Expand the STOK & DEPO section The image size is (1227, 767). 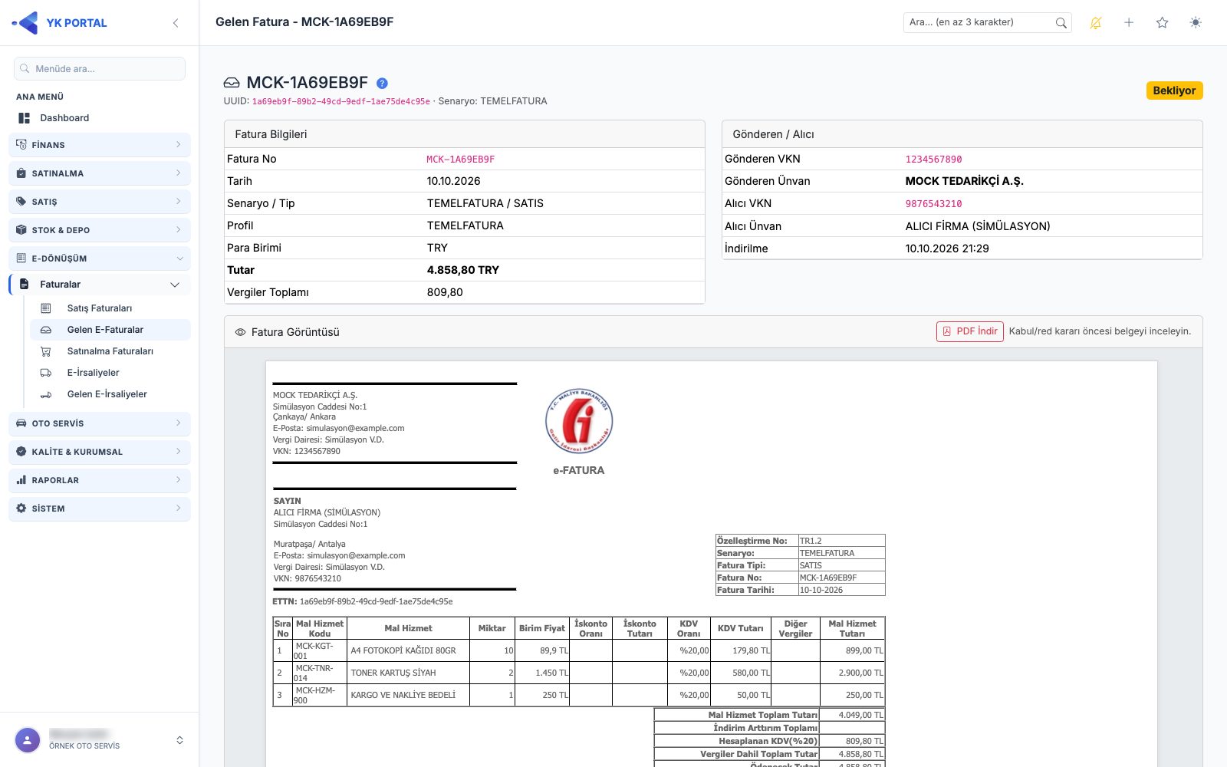tap(100, 230)
